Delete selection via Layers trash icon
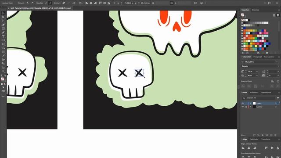This screenshot has width=281, height=158. coord(276,135)
